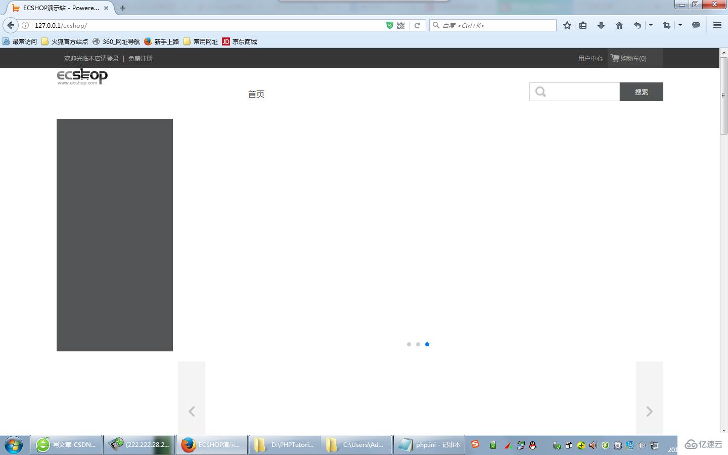Switch to php.ini - 记事本 taskbar item
The image size is (728, 455).
tap(429, 445)
